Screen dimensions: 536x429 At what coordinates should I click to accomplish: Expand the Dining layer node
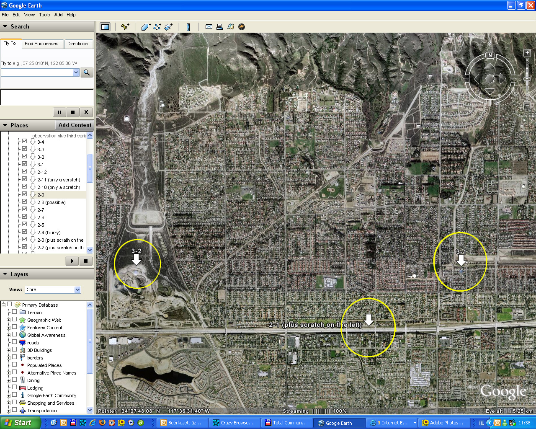tap(8, 380)
